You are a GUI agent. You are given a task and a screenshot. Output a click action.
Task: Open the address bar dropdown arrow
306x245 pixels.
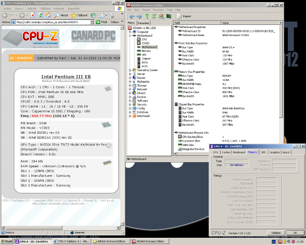[92, 22]
